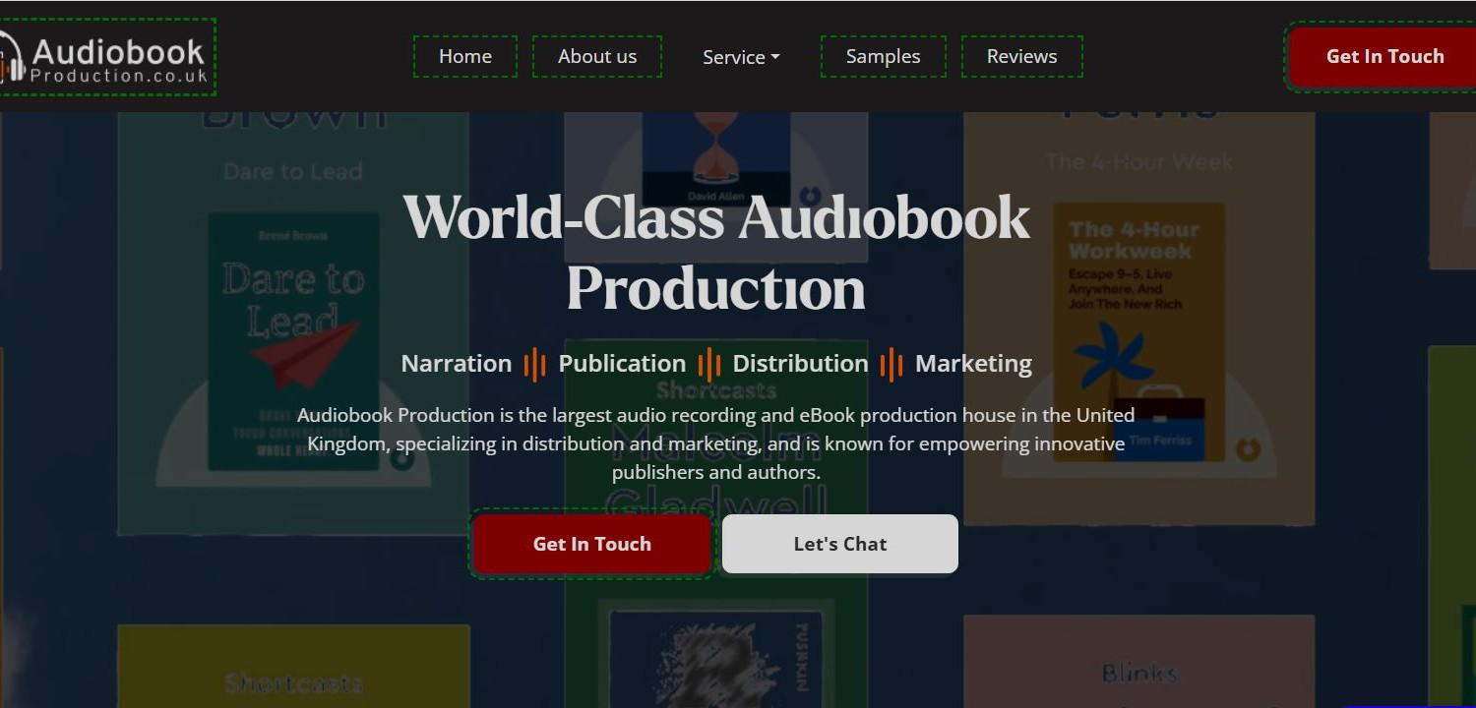Click the Audiobook Production.co.uk logo
This screenshot has height=708, width=1476.
coord(105,57)
